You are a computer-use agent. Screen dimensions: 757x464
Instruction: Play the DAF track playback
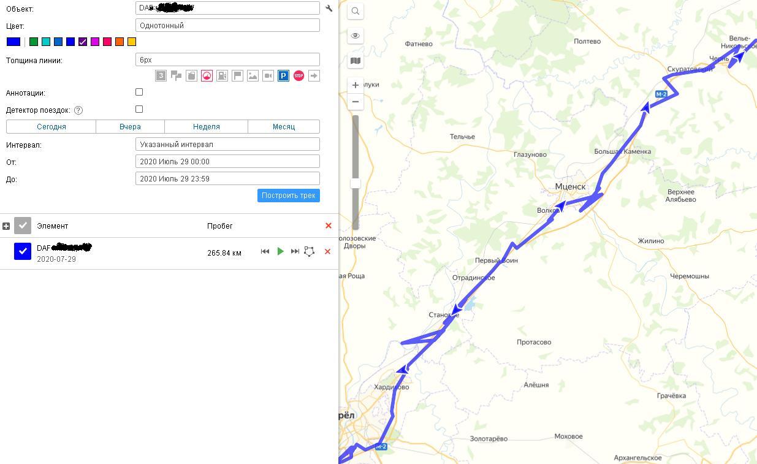click(280, 251)
